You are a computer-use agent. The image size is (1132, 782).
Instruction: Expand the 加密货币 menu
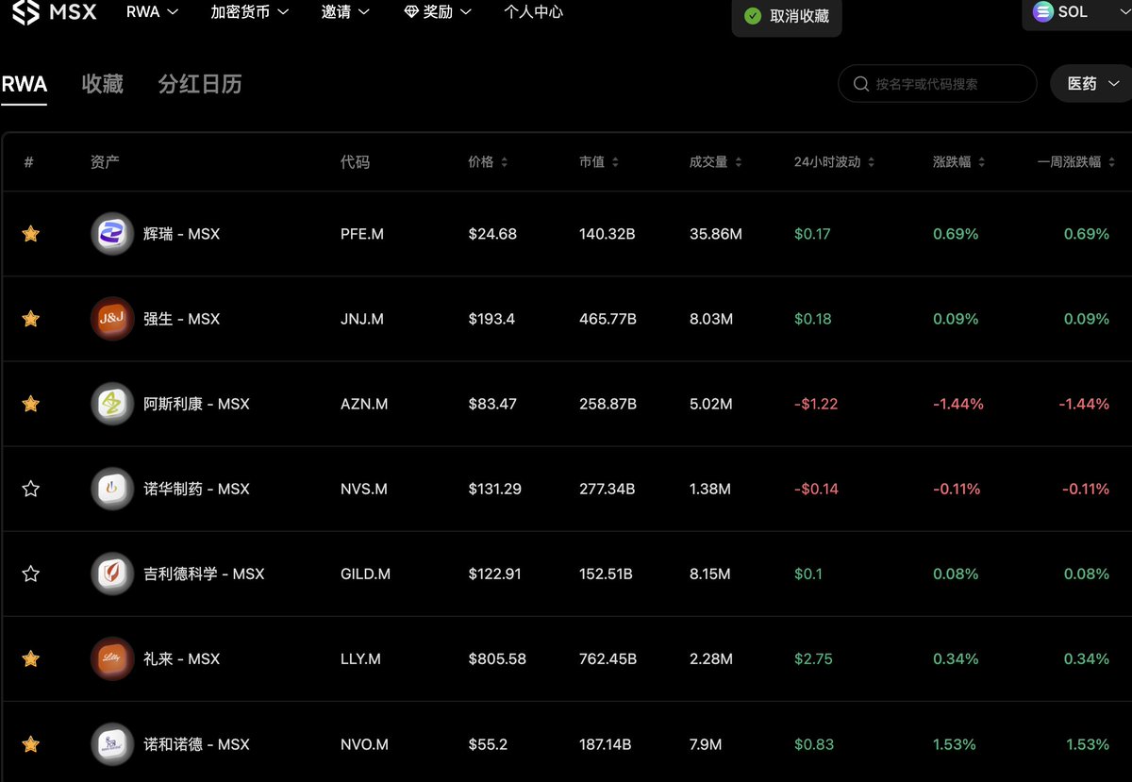click(x=250, y=12)
